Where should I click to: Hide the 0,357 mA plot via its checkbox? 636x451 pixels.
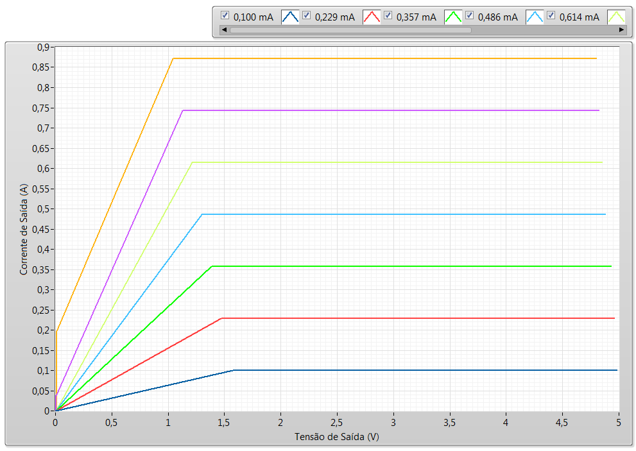(x=388, y=15)
